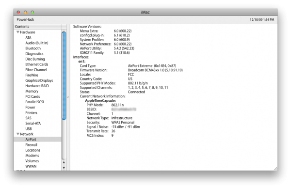Click the AirPort Utility version 5.4.2 value
The image size is (291, 189).
click(x=124, y=48)
